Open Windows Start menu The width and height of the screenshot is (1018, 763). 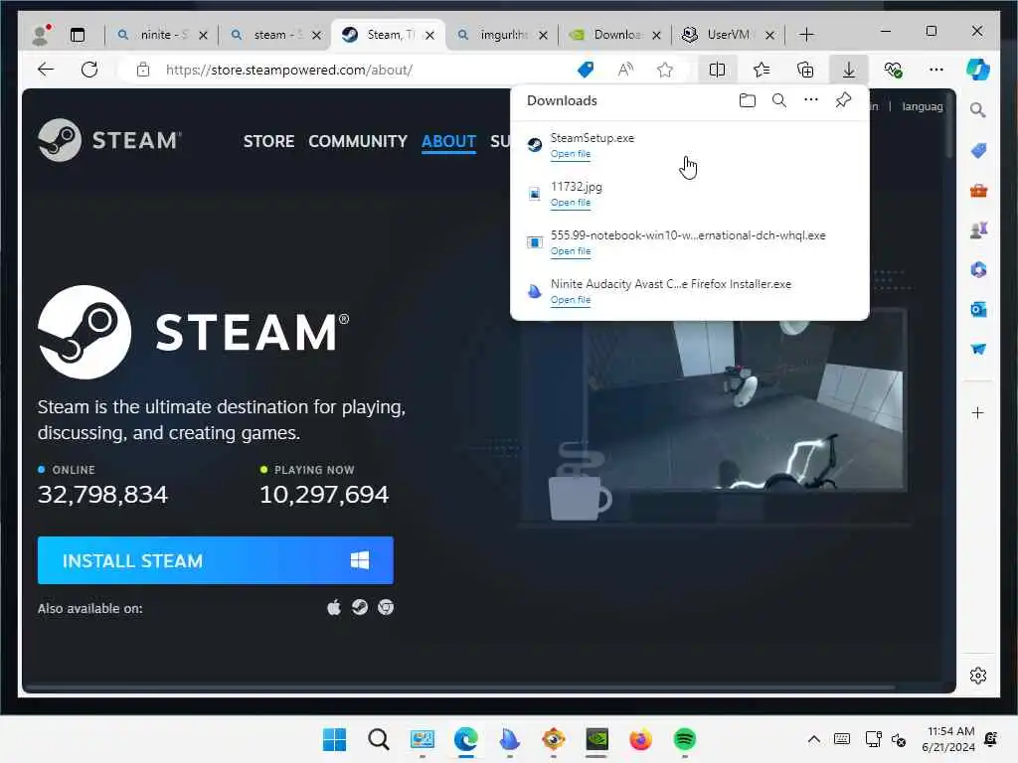[x=334, y=739]
